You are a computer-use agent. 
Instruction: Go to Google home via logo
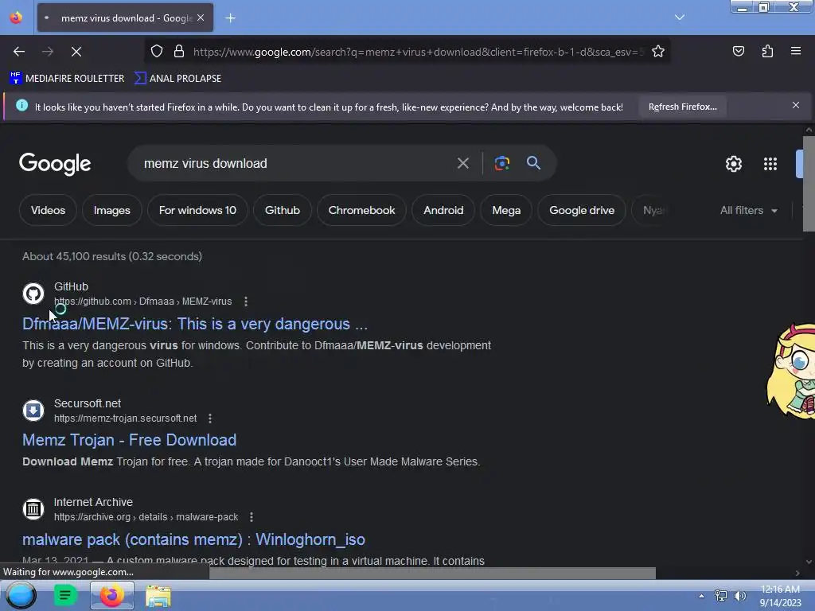pos(55,164)
